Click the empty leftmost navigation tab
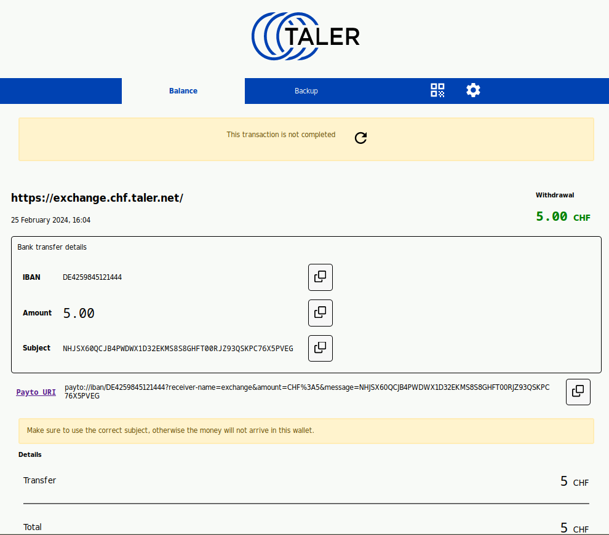 60,90
